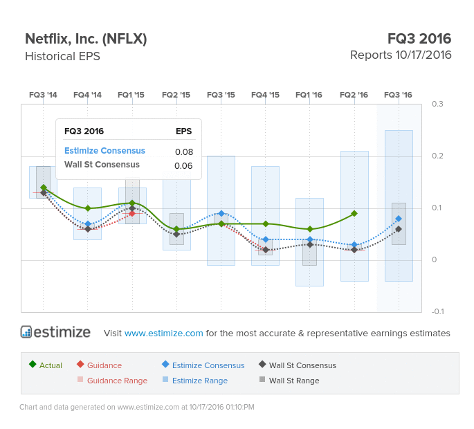474x429 pixels.
Task: Select the FQ4 '14 quarter label
Action: pyautogui.click(x=87, y=95)
